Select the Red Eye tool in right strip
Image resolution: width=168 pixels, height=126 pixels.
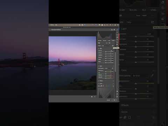pos(117,42)
